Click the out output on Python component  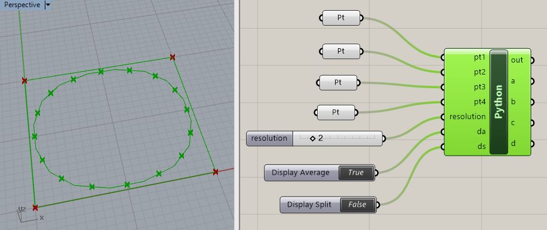(x=517, y=60)
